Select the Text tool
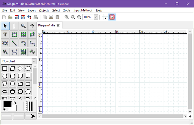Screen dimensions: 194x125 click(x=5, y=35)
